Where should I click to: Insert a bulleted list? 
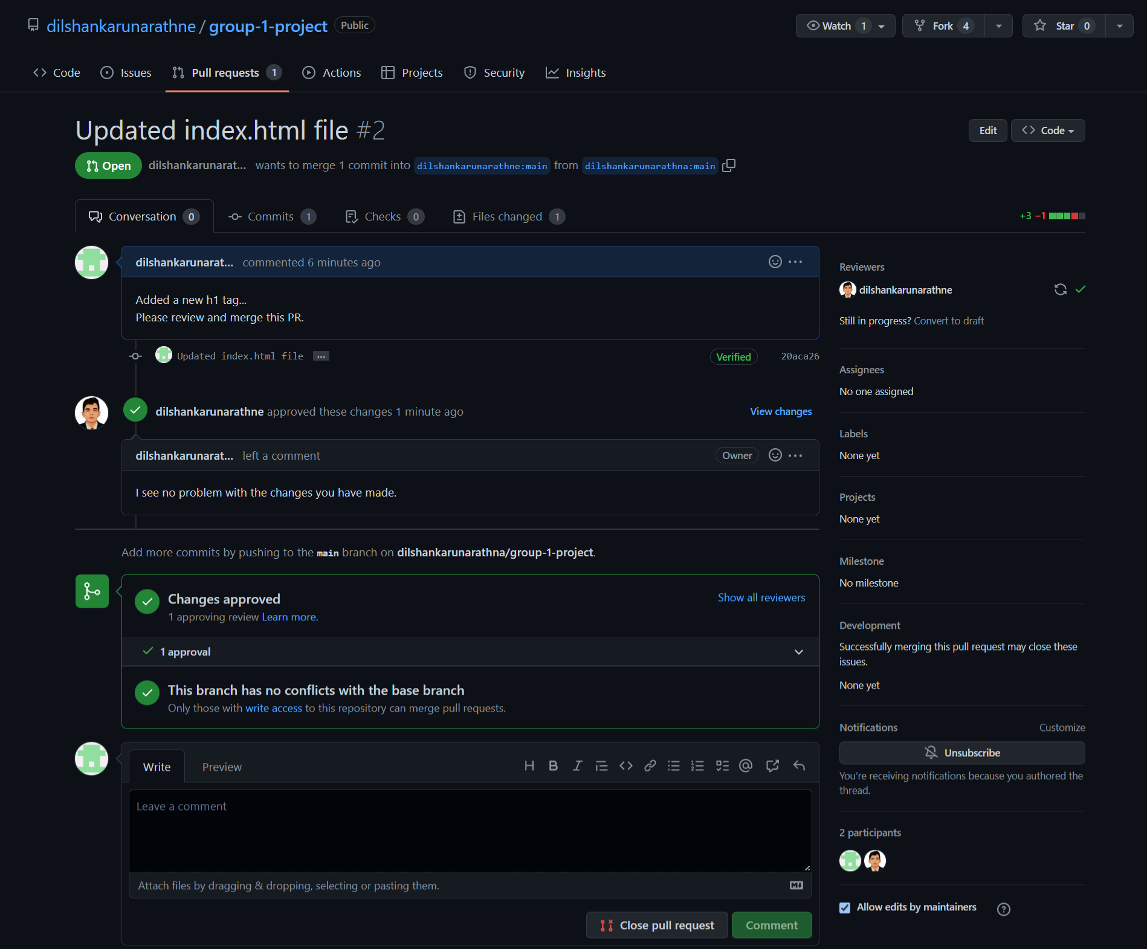pyautogui.click(x=674, y=766)
